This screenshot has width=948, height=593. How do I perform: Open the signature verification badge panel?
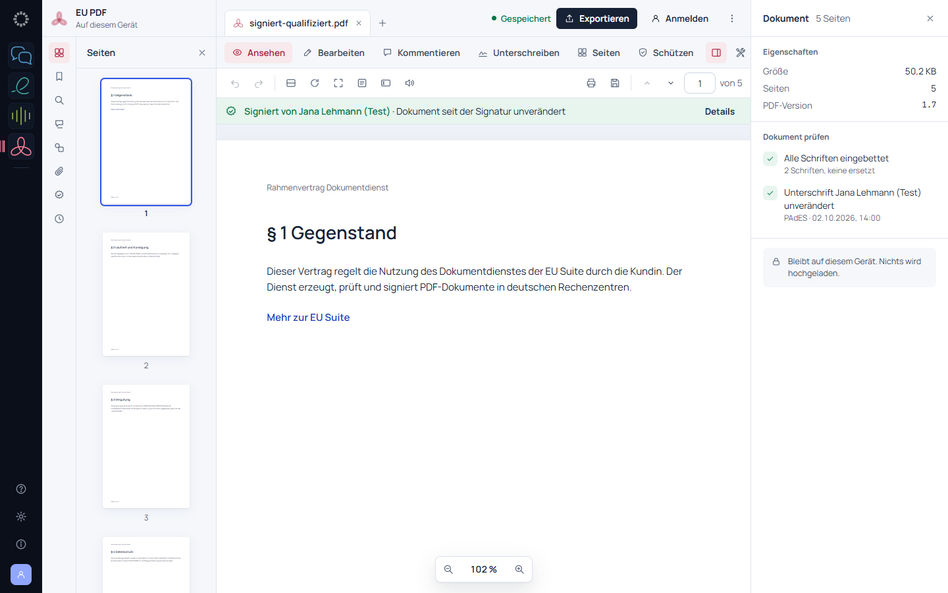[59, 195]
